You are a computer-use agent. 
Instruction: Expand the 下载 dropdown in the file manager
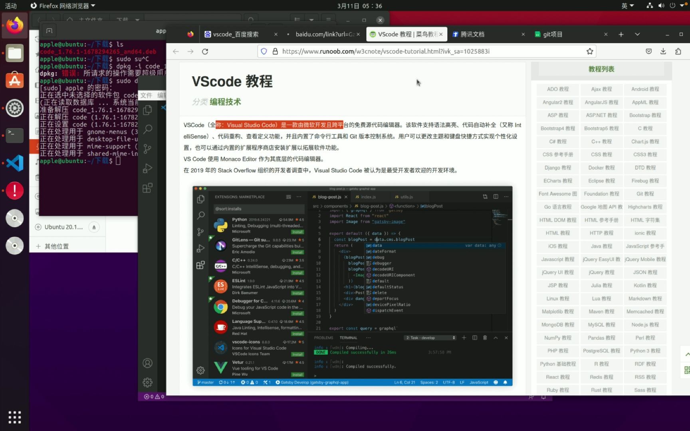(137, 19)
